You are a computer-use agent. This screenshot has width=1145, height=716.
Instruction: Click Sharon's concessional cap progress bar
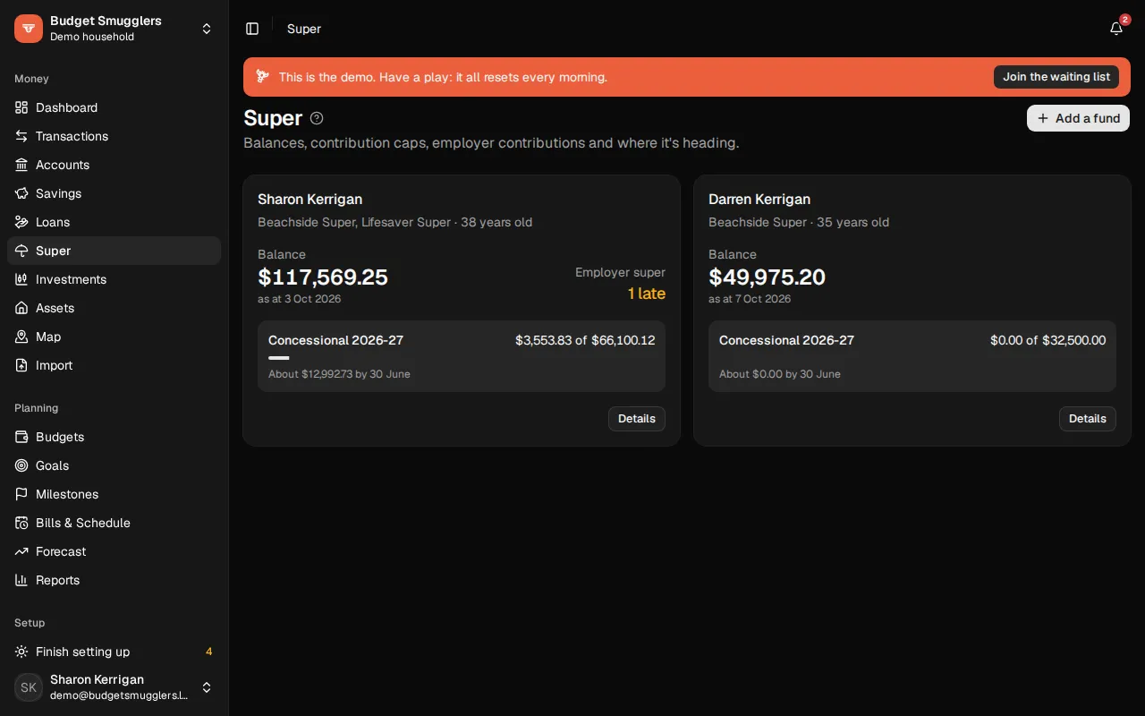pyautogui.click(x=462, y=358)
